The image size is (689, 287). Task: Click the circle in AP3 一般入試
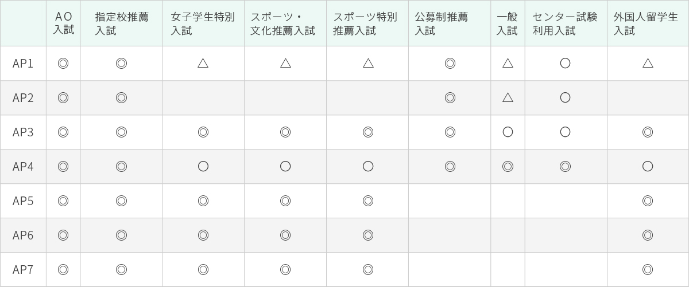pyautogui.click(x=508, y=132)
